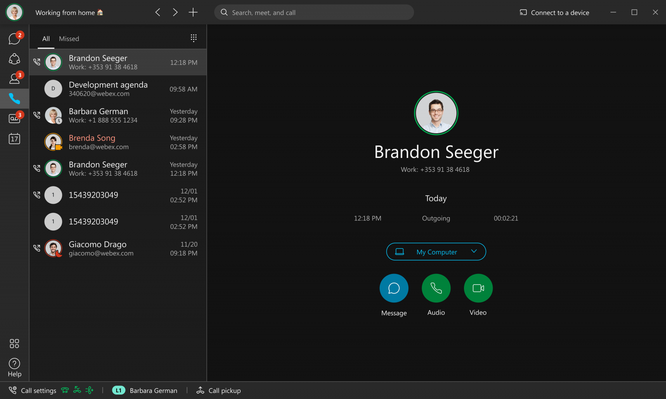The image size is (666, 399).
Task: Click the Apps grid icon above Help
Action: pos(14,344)
